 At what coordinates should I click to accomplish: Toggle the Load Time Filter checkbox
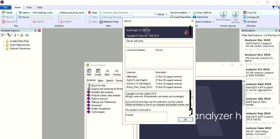[172, 17]
